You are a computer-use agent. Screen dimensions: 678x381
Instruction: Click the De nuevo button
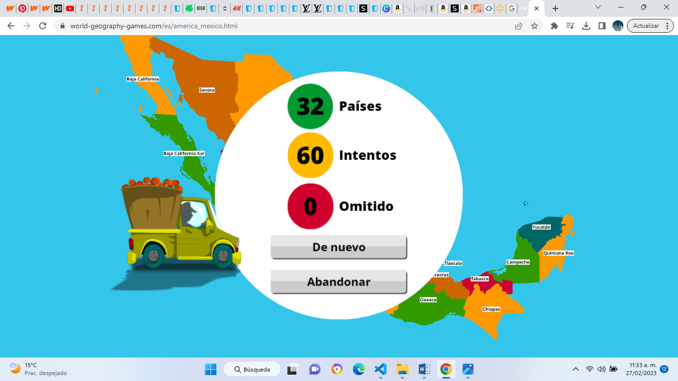coord(339,247)
